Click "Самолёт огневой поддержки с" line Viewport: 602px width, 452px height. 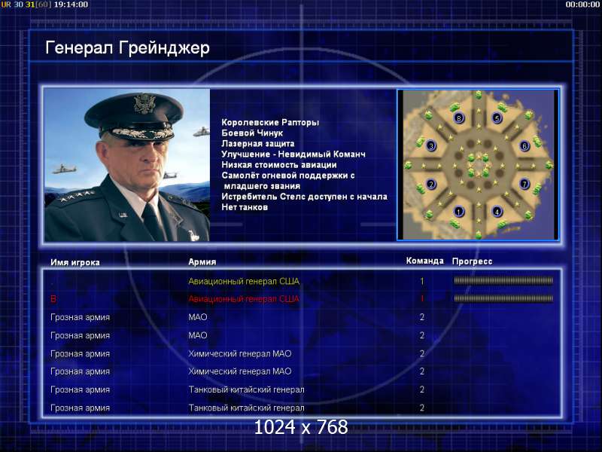288,176
